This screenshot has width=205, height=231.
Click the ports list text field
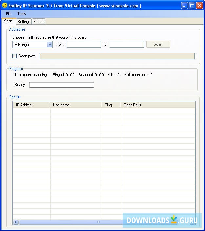pyautogui.click(x=117, y=56)
